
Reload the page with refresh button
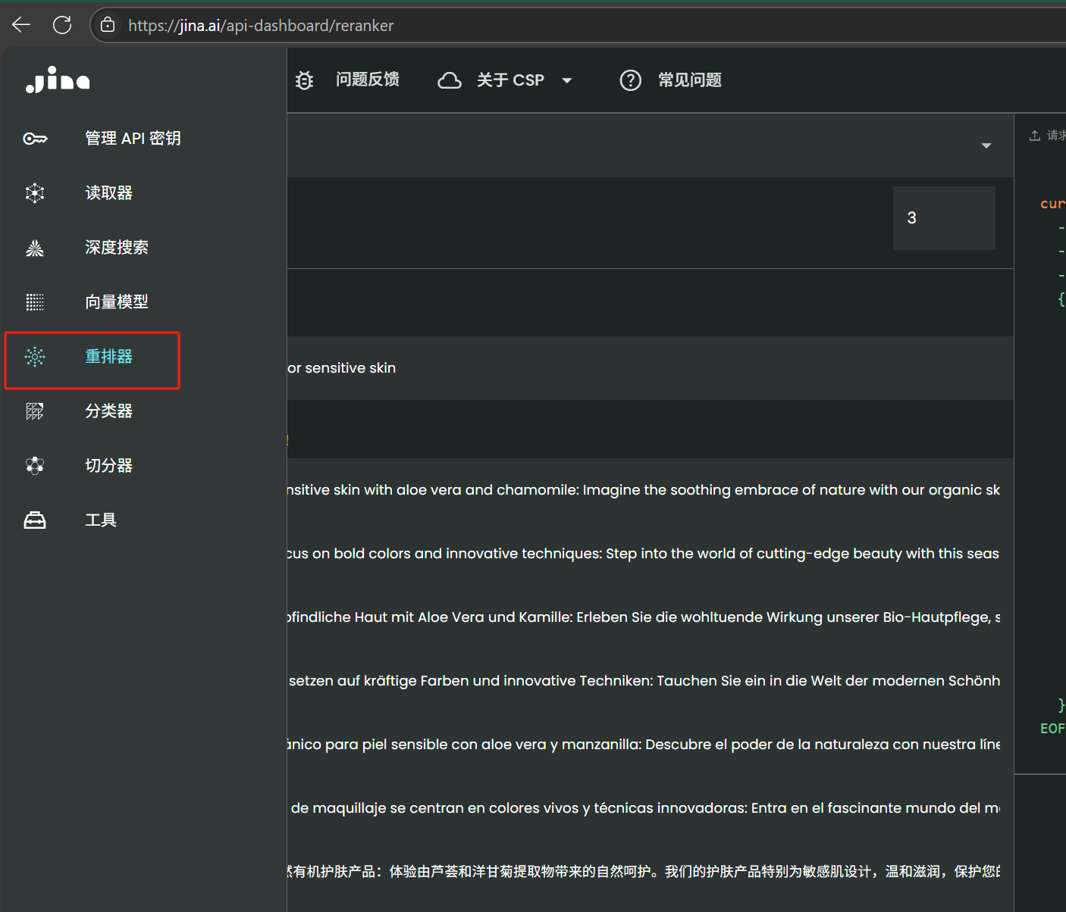click(x=62, y=25)
